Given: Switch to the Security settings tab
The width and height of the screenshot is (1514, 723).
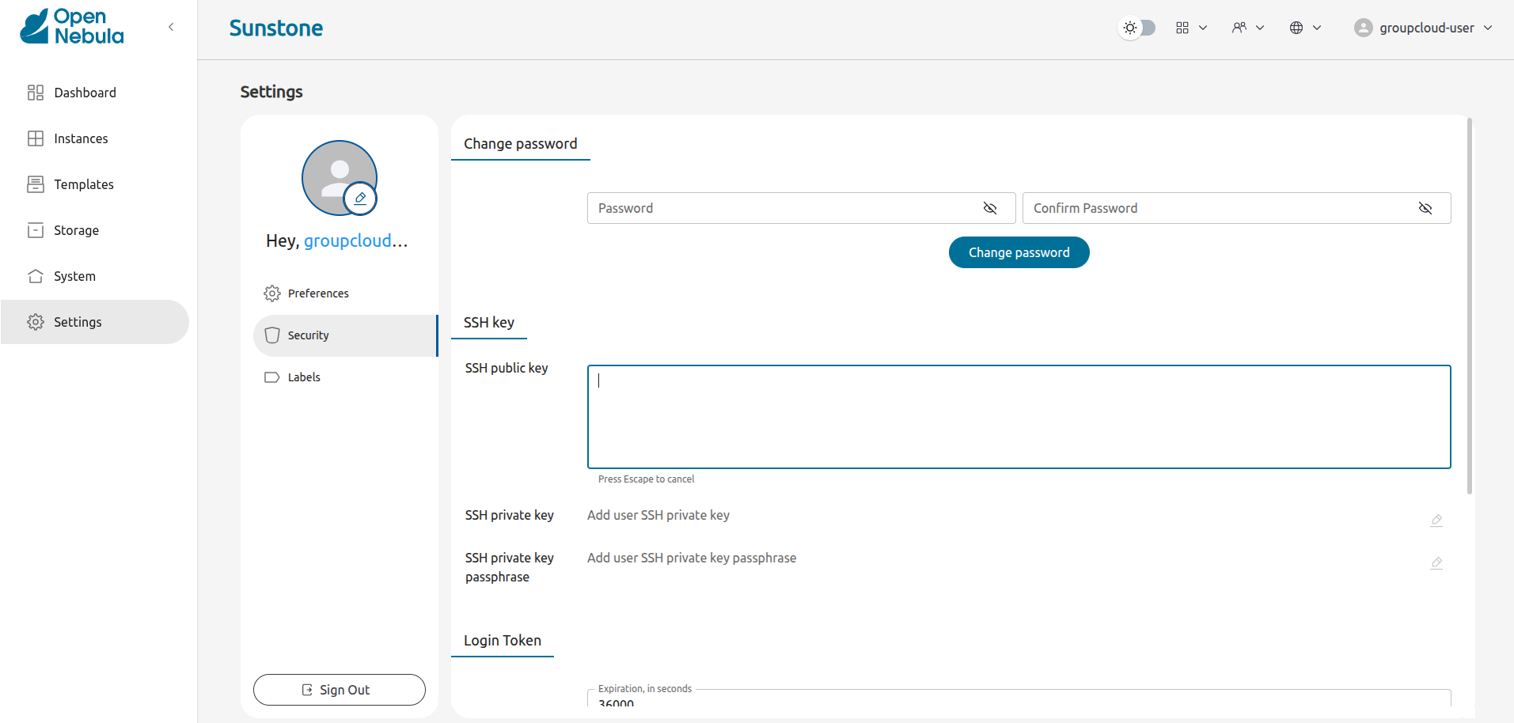Looking at the screenshot, I should 308,335.
